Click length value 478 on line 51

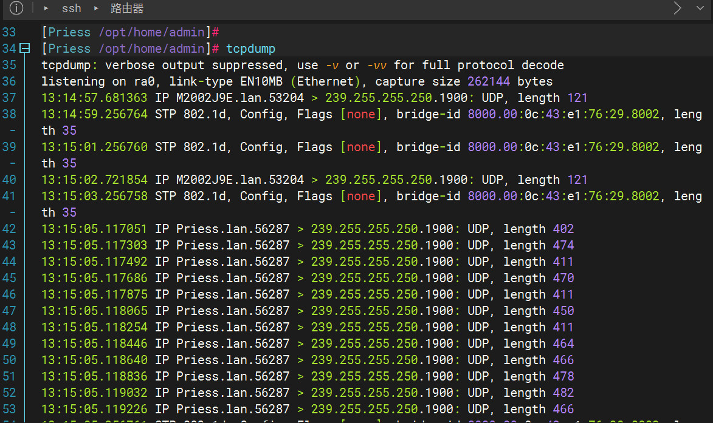tap(563, 376)
